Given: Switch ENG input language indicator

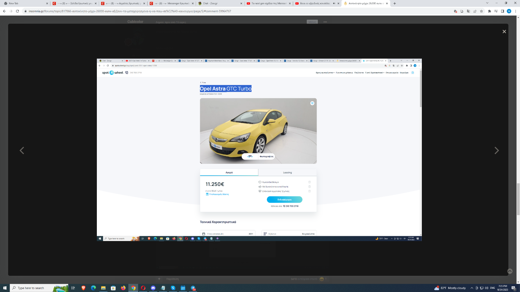Looking at the screenshot, I should (x=492, y=288).
